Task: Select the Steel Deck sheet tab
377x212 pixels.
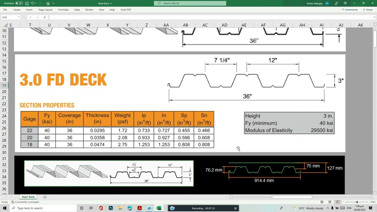Action: pyautogui.click(x=28, y=197)
